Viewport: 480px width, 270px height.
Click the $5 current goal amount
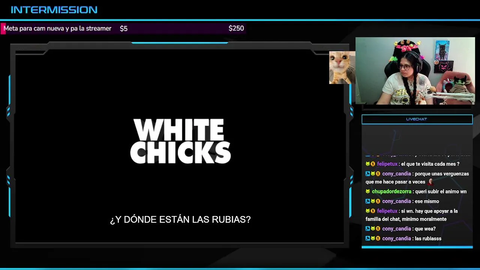(124, 28)
